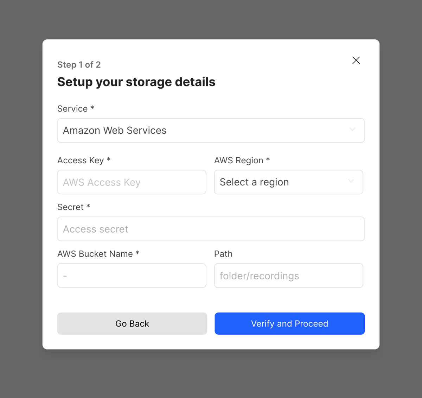Click the Access Key label
Image resolution: width=422 pixels, height=398 pixels.
pos(84,160)
